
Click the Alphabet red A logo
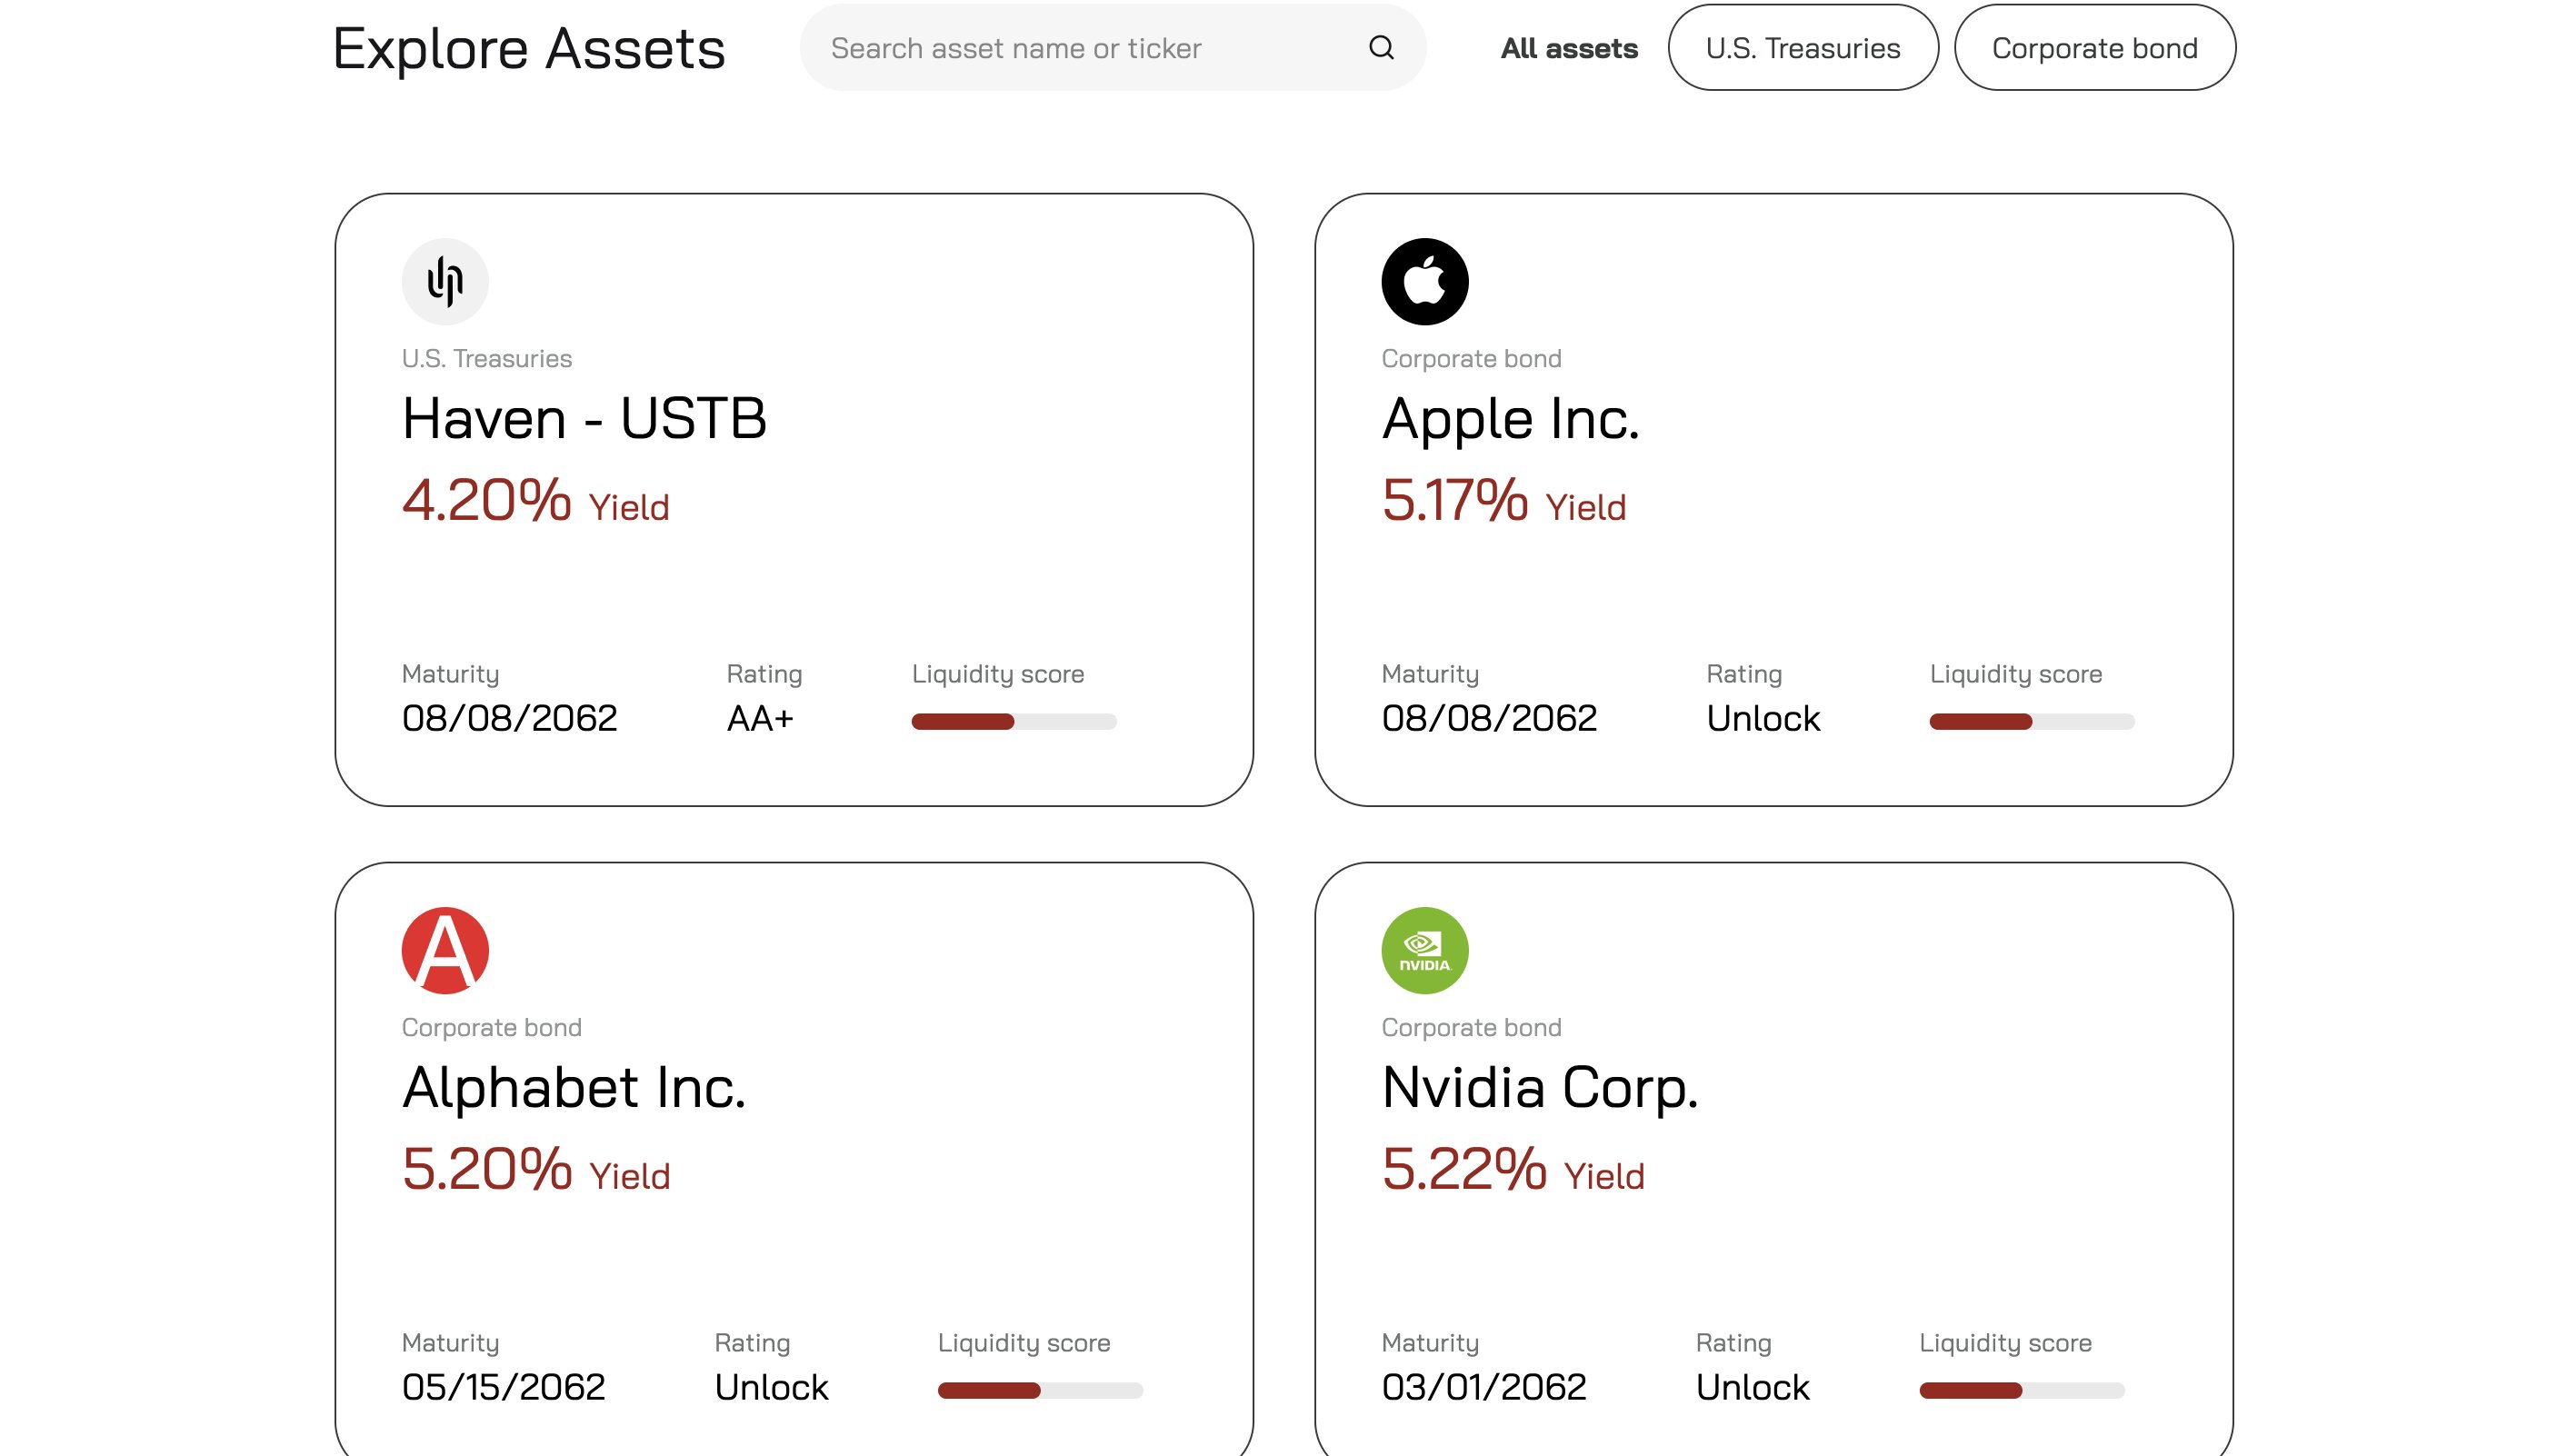pyautogui.click(x=445, y=950)
